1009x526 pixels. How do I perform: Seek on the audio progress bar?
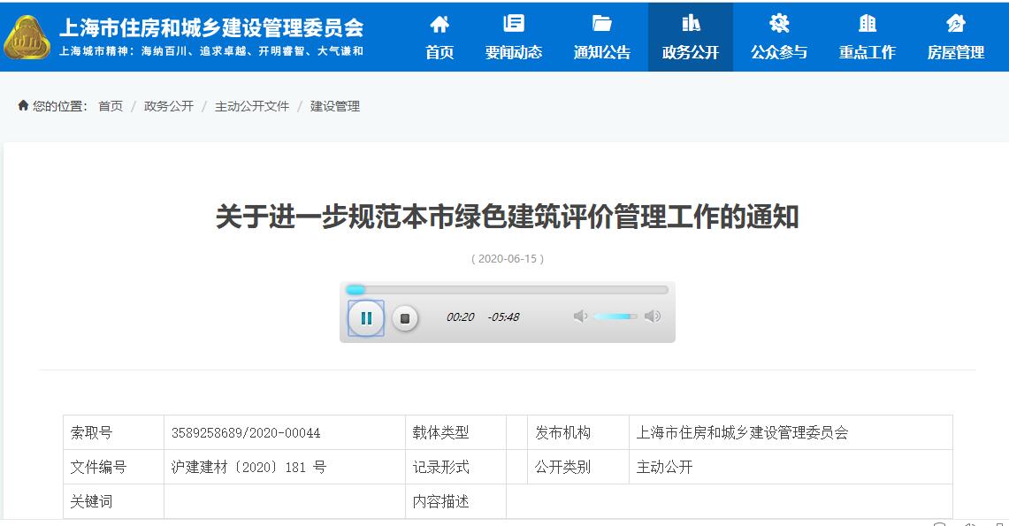click(507, 290)
